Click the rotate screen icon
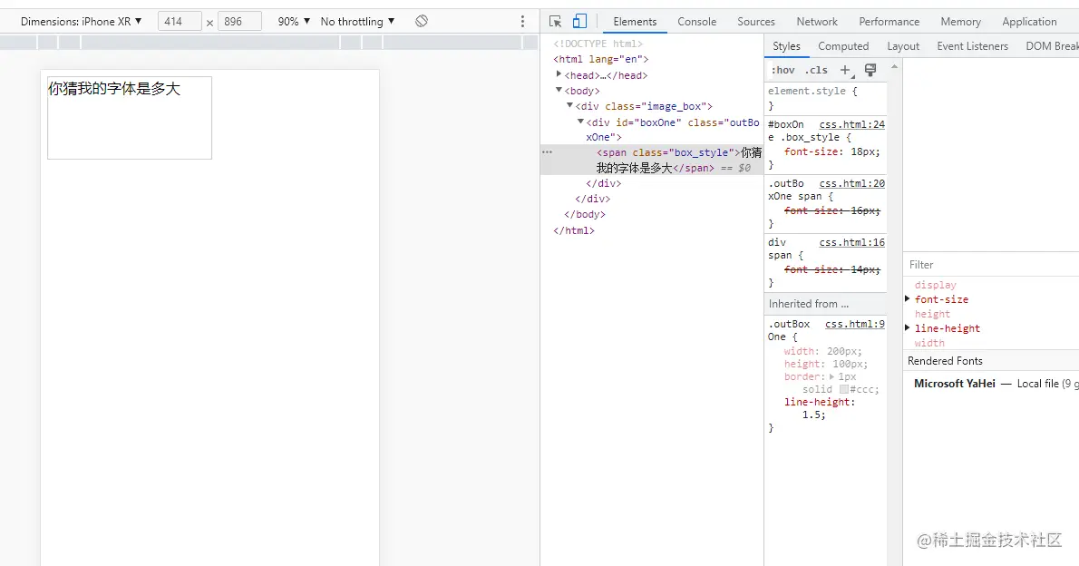 (422, 22)
